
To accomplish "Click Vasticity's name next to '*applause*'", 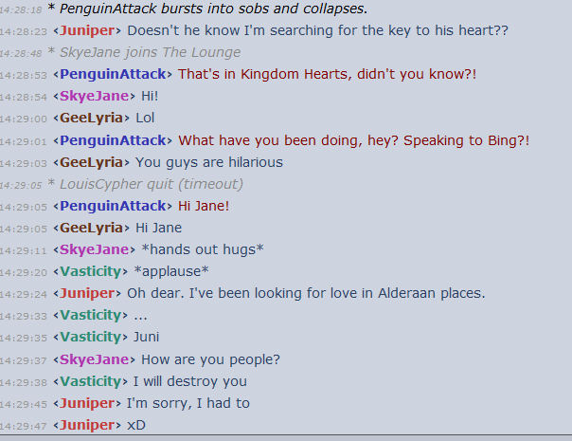I will pos(91,271).
